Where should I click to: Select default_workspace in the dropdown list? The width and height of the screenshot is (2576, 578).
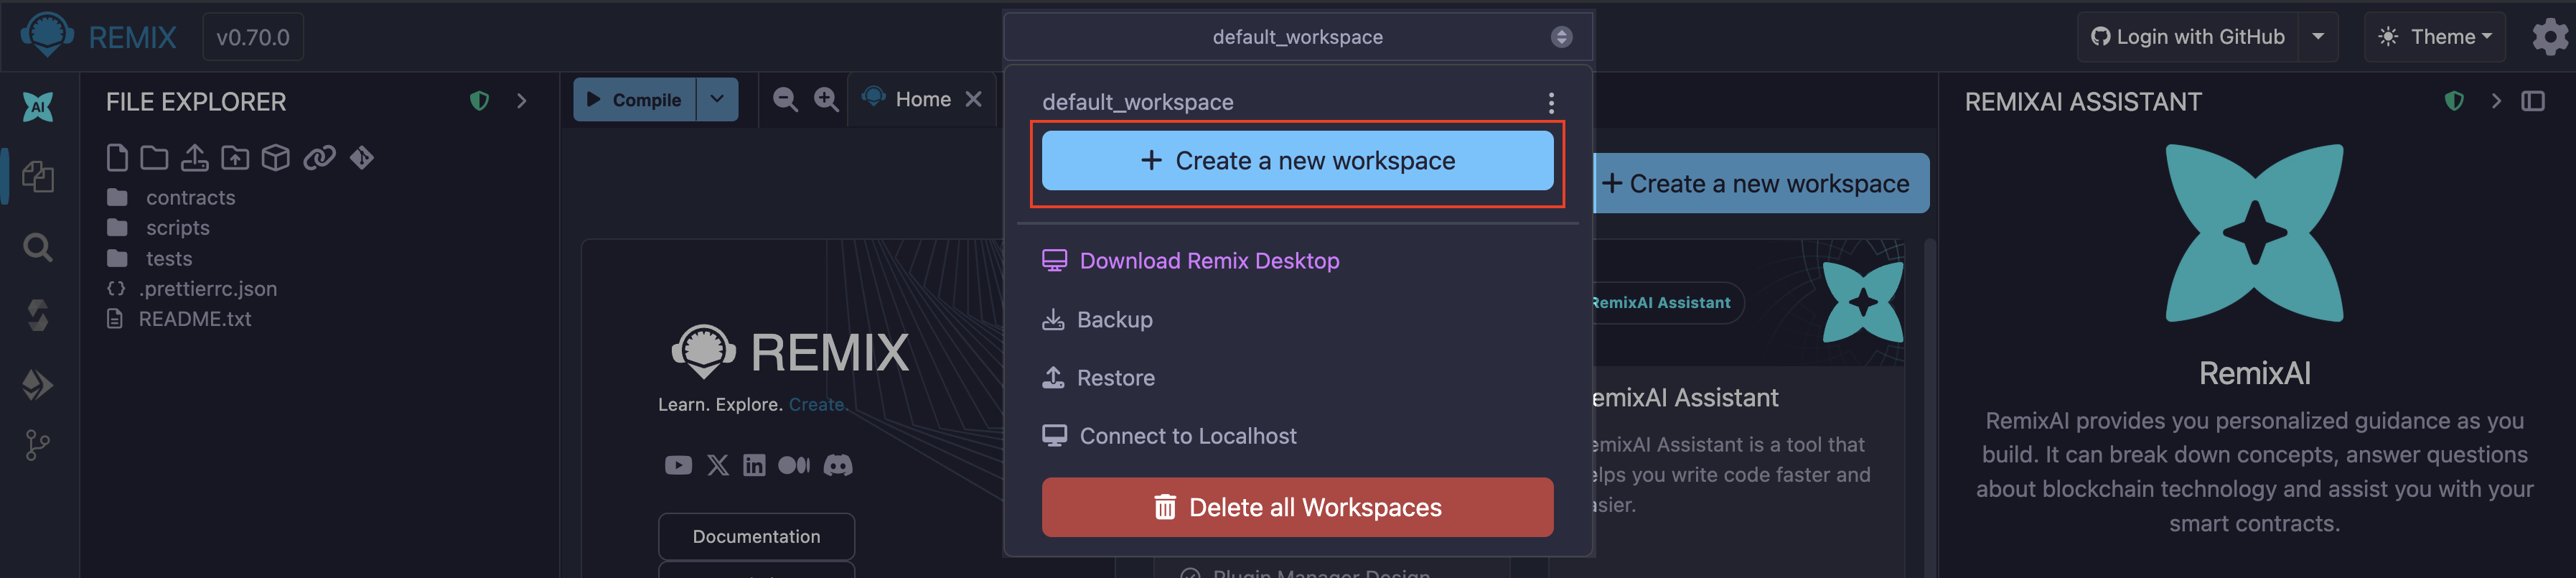click(x=1138, y=102)
